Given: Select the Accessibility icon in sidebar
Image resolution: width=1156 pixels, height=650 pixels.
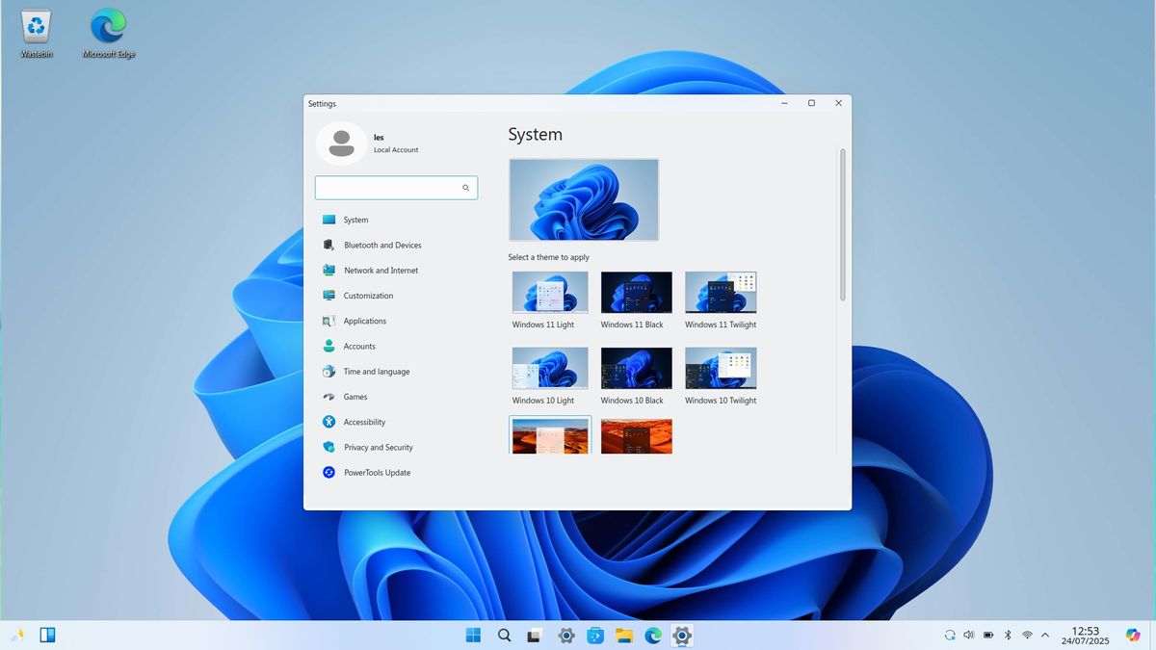Looking at the screenshot, I should point(328,422).
